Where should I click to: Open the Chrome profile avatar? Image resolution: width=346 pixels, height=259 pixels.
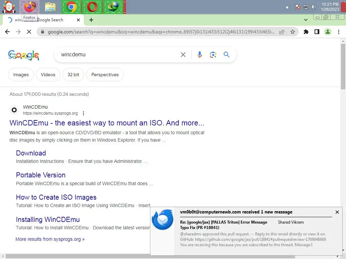click(328, 32)
